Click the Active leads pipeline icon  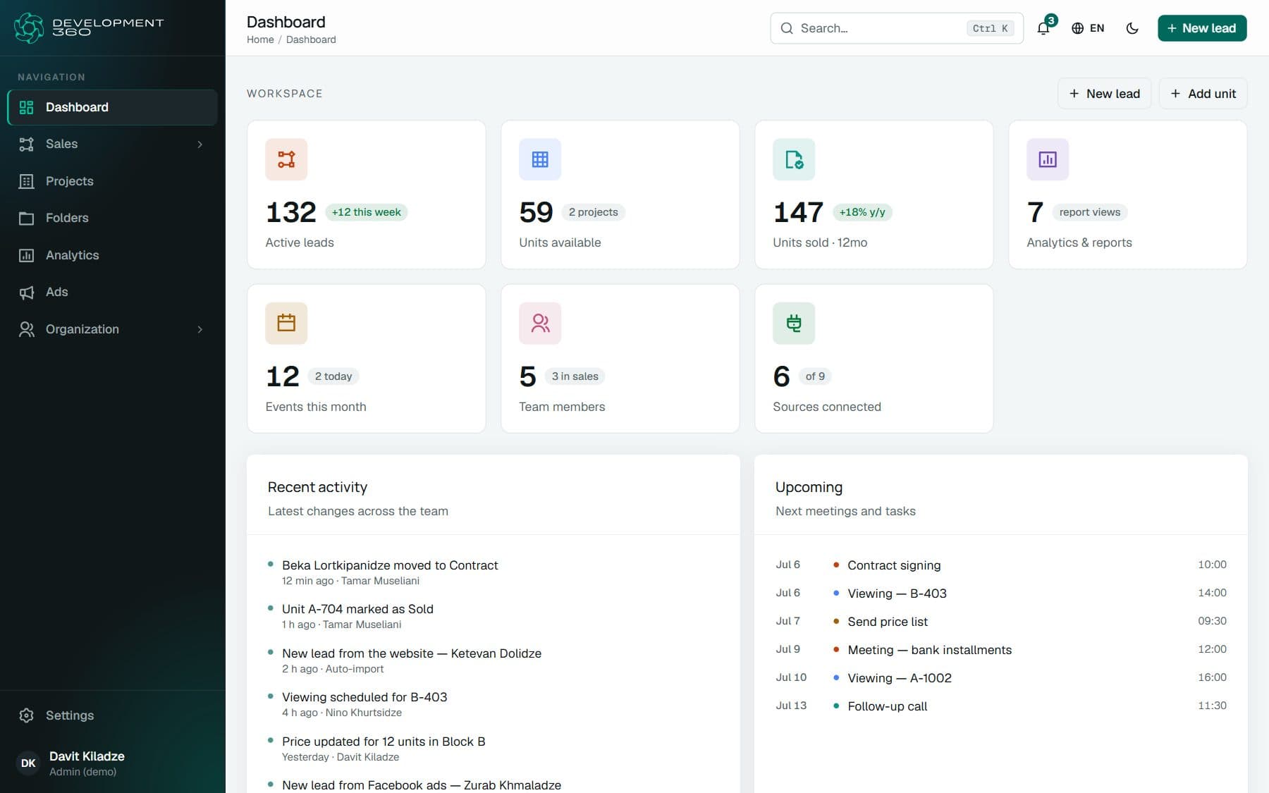coord(286,159)
